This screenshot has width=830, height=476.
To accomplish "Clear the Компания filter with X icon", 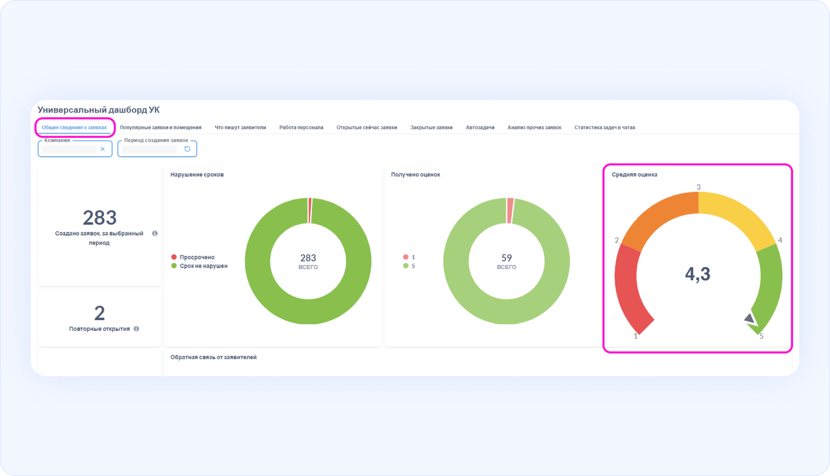I will tap(102, 149).
